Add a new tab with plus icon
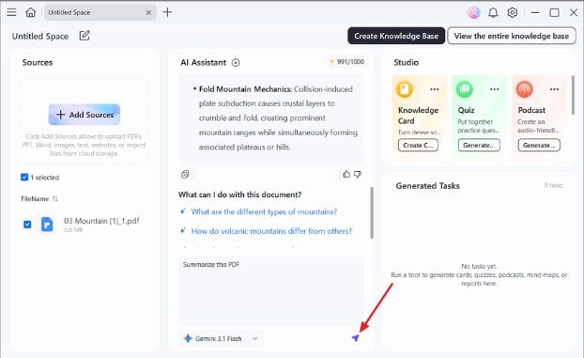Screen dimensions: 584x358 click(167, 12)
